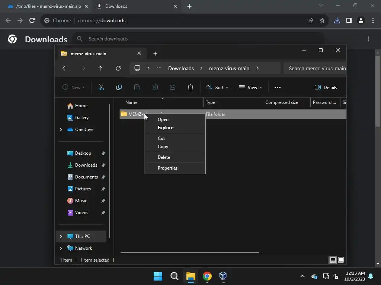Expand the This PC tree node

click(x=61, y=236)
